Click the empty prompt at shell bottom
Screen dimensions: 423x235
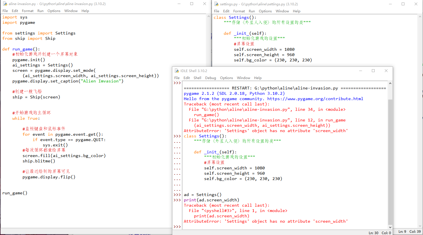[x=177, y=227]
